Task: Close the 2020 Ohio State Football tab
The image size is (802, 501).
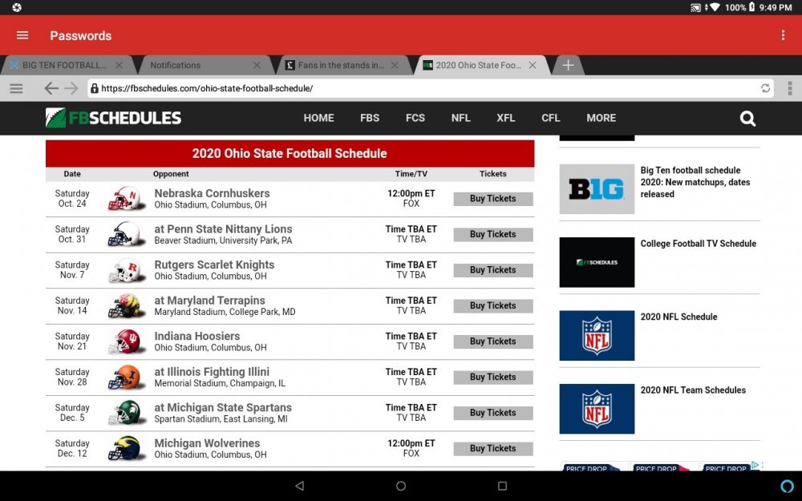Action: tap(533, 66)
